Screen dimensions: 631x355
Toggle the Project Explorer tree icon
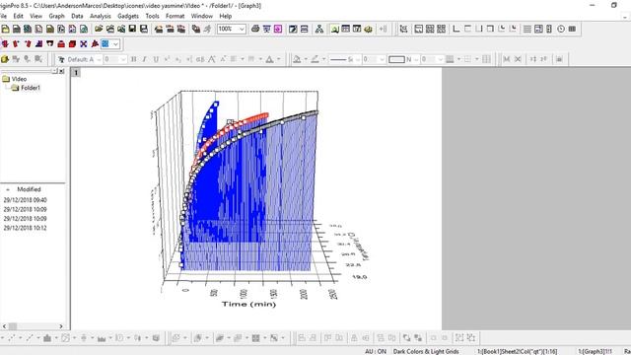coord(319,29)
